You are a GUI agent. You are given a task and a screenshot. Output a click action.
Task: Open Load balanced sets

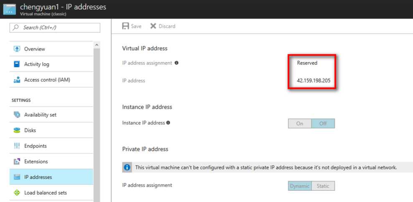(51, 192)
